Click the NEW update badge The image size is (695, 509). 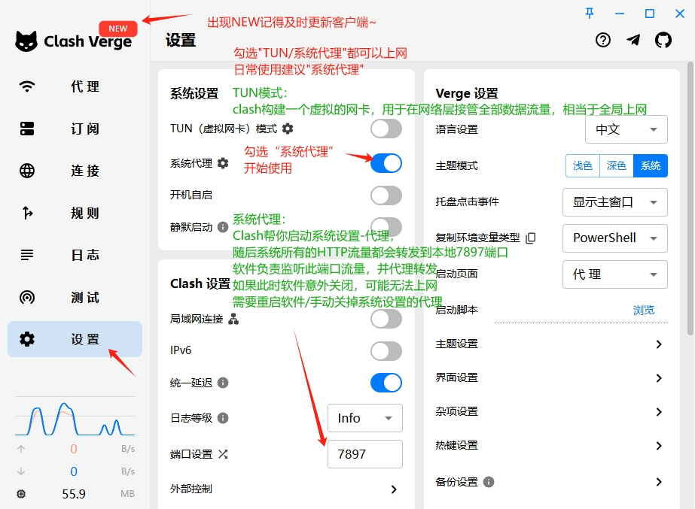tap(118, 29)
